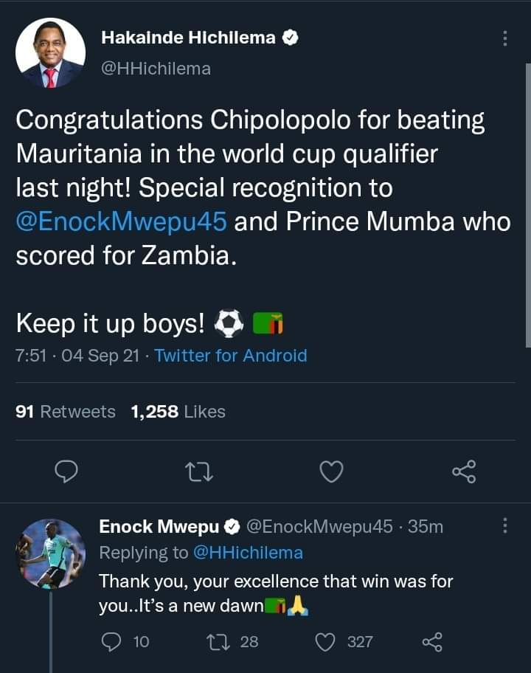Tap @HHichilema in Replying to line

click(x=248, y=552)
